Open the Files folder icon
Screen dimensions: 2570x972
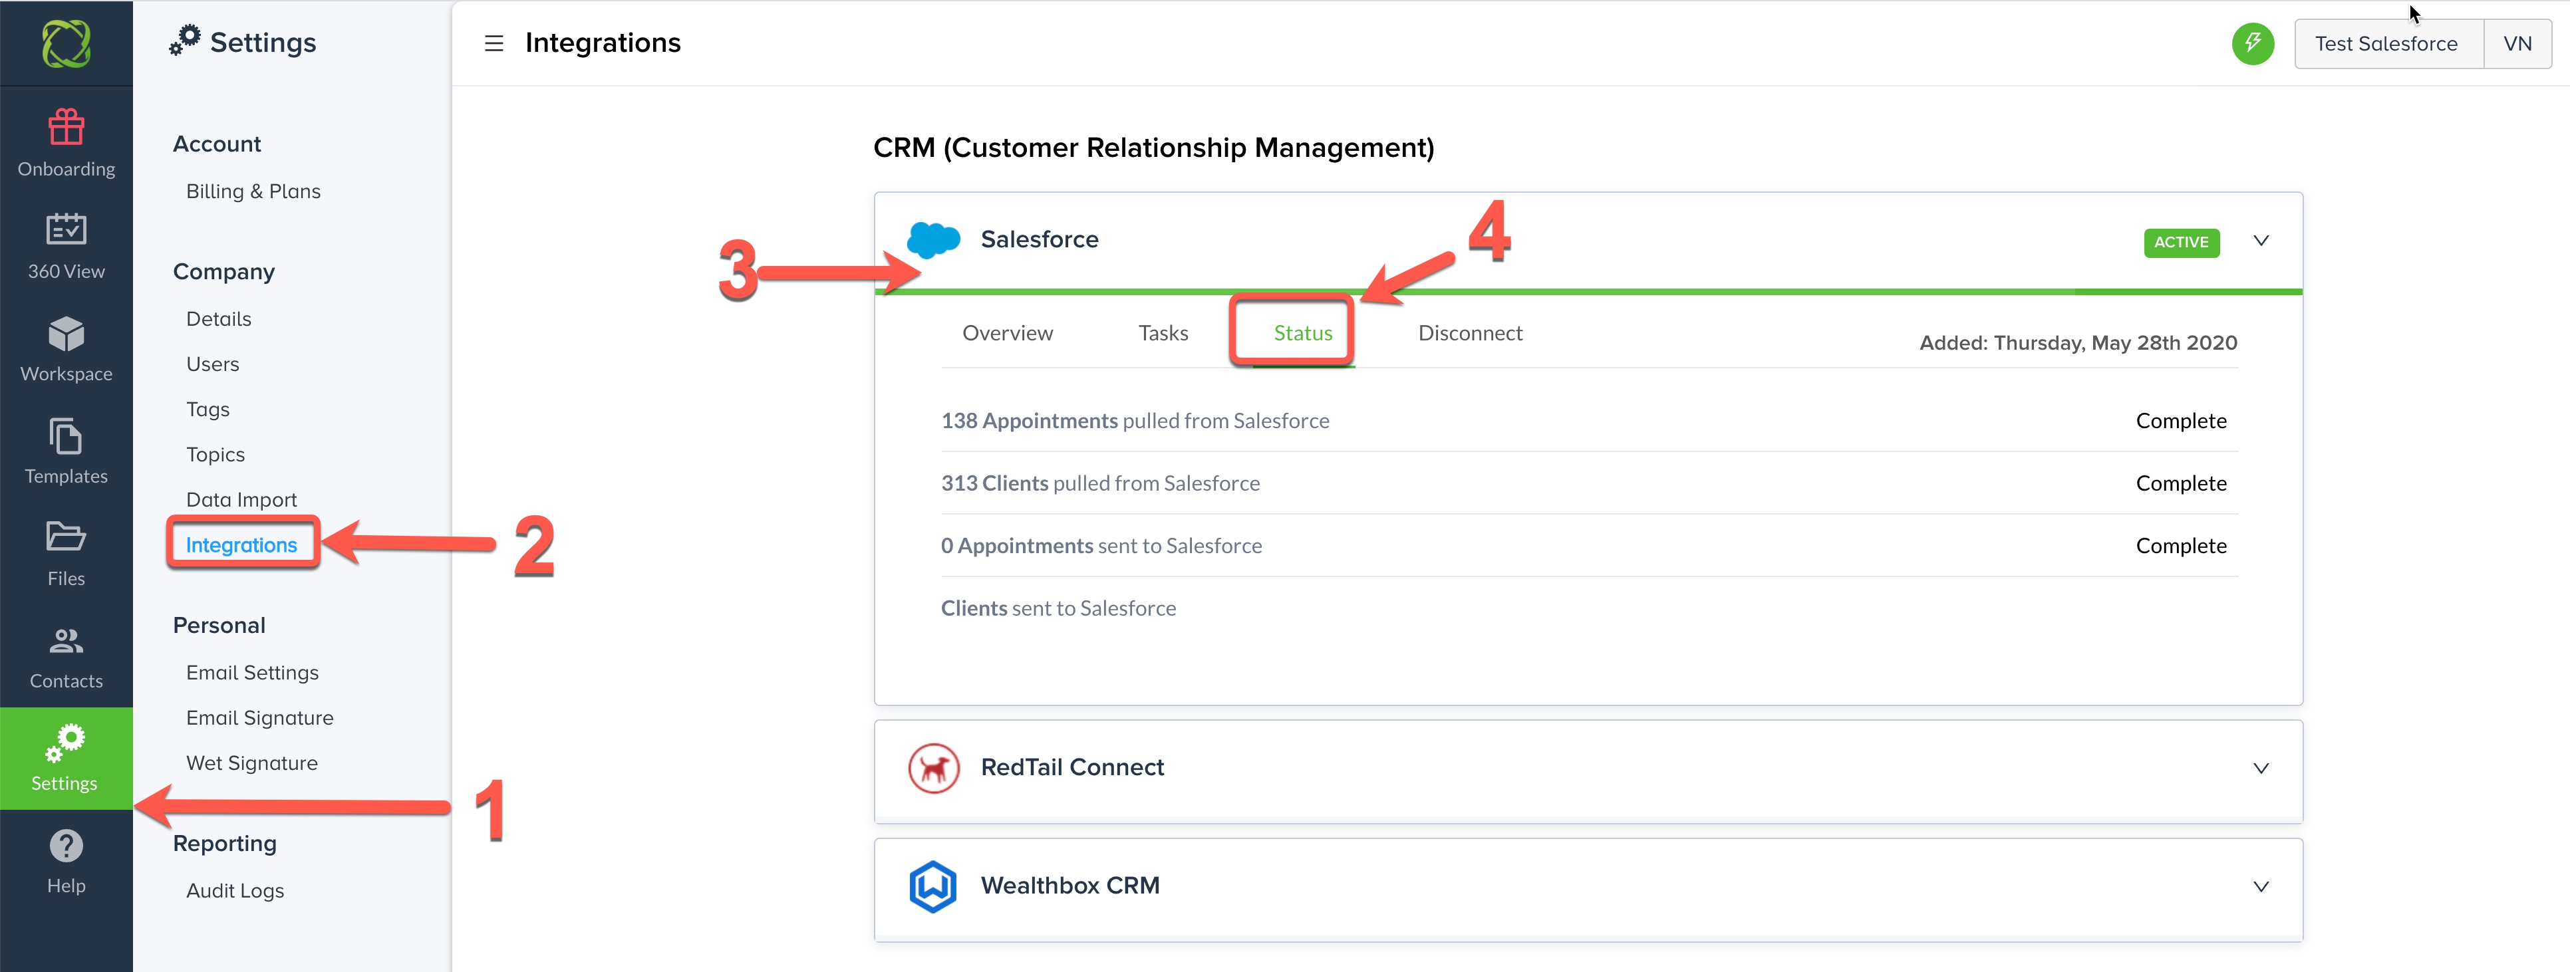[66, 537]
